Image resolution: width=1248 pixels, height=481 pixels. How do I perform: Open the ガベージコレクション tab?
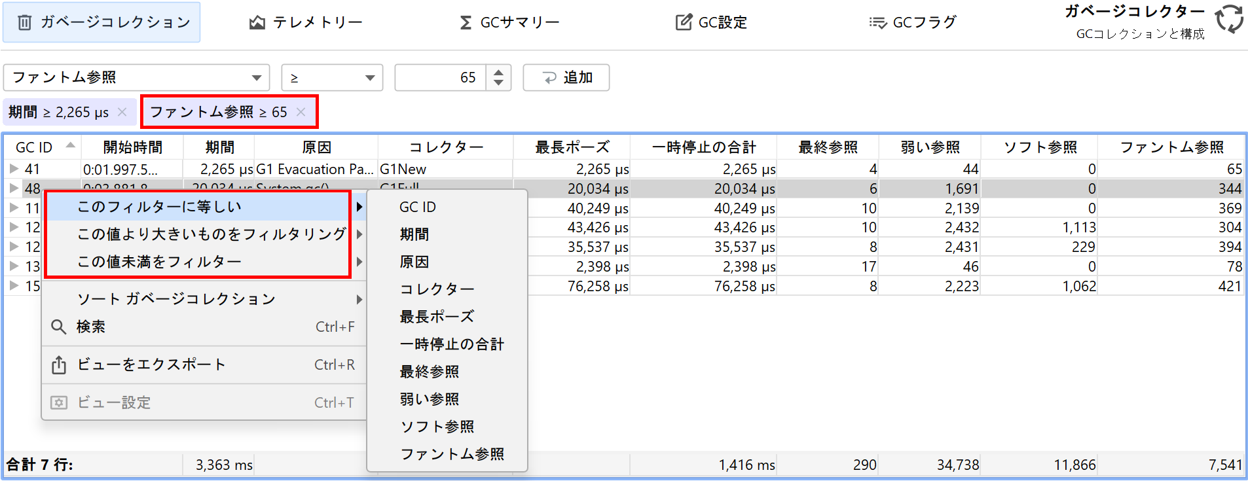point(102,22)
